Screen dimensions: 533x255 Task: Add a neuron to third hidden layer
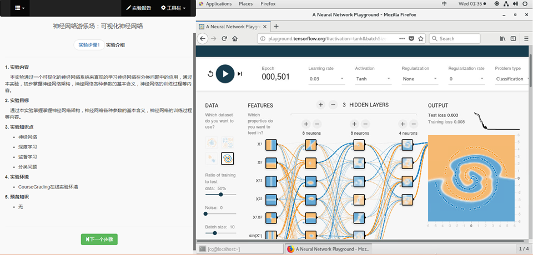[x=403, y=124]
